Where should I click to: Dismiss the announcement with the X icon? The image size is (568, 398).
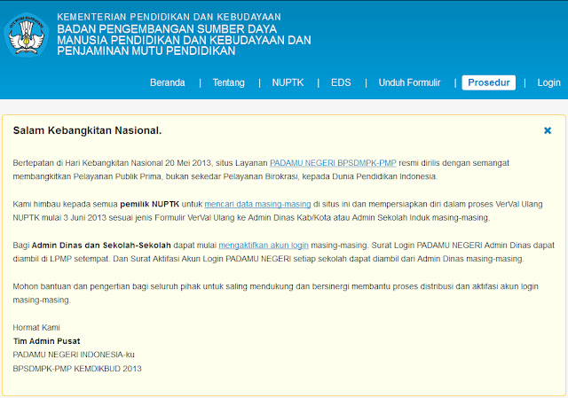click(x=548, y=130)
